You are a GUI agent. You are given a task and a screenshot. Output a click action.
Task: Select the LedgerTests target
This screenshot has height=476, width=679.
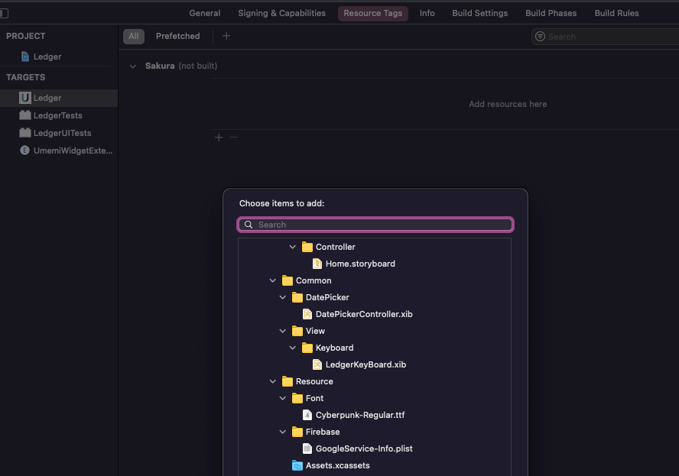(59, 115)
